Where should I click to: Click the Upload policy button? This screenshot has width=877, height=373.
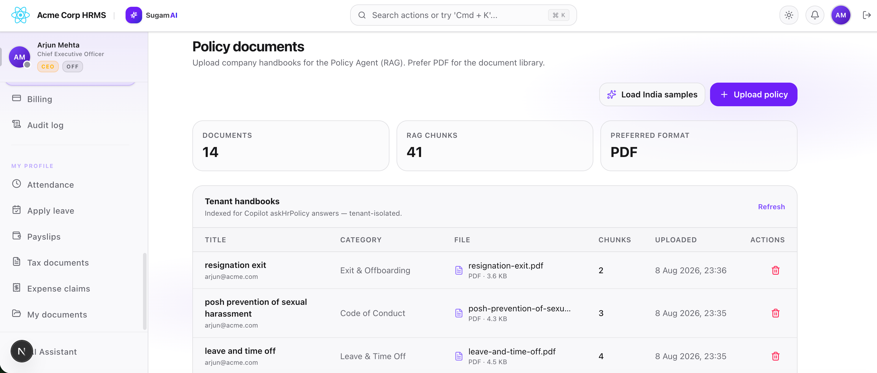click(753, 94)
